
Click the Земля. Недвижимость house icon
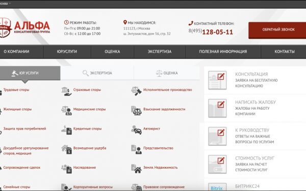[136, 169]
